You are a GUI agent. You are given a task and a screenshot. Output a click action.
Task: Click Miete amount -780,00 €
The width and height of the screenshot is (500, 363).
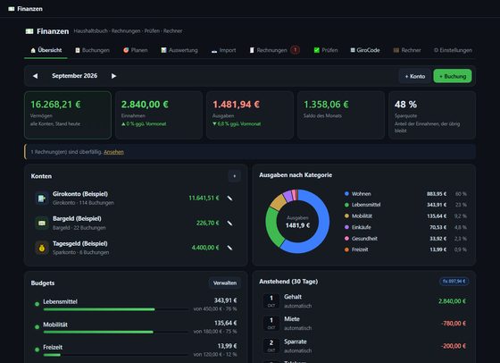(x=454, y=324)
